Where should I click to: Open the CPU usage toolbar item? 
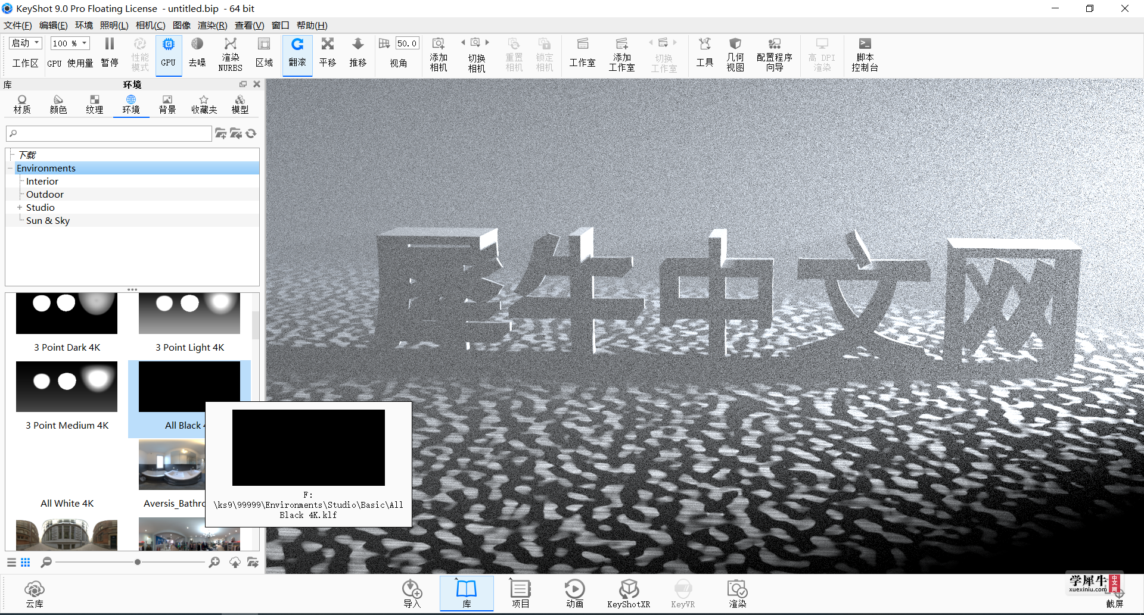coord(70,63)
